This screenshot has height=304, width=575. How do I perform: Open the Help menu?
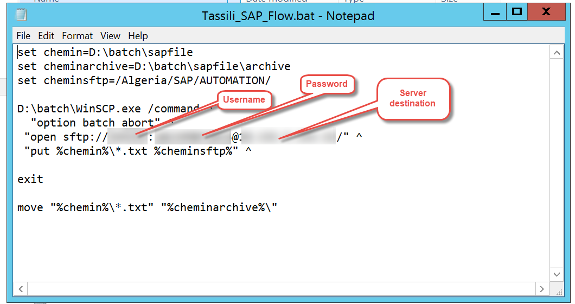coord(138,36)
